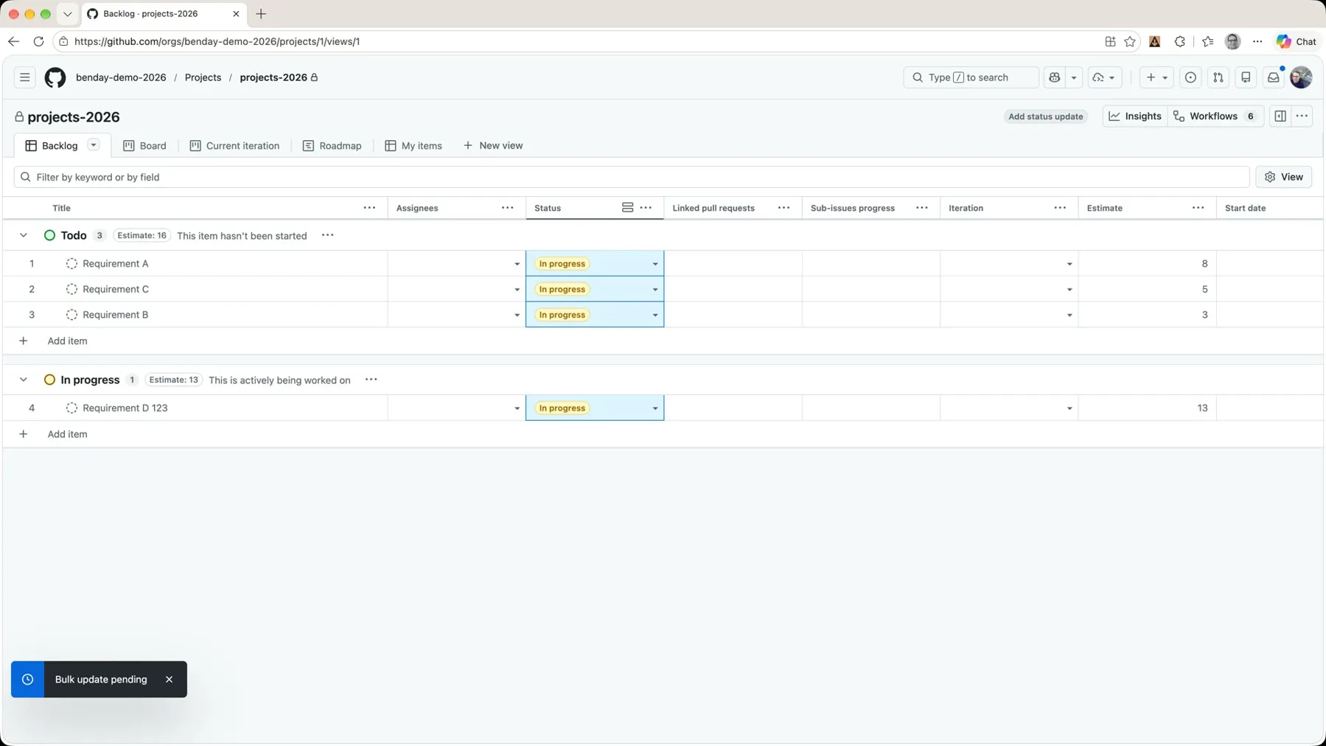The image size is (1326, 746).
Task: Create a New view
Action: coord(493,146)
